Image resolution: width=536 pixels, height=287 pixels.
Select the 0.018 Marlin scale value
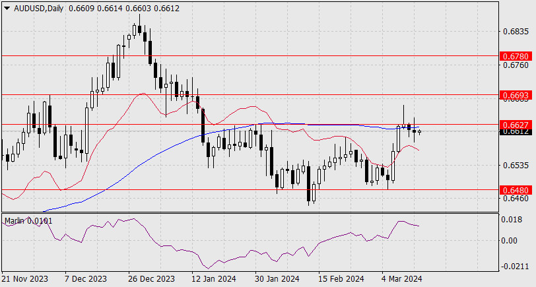[x=512, y=219]
